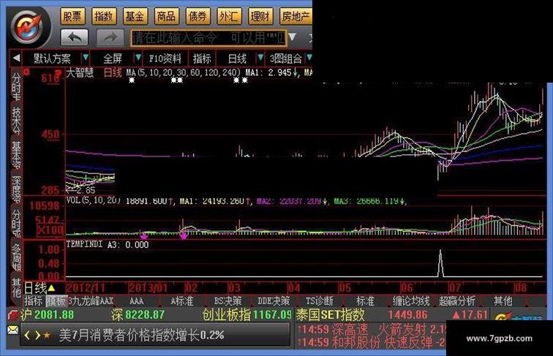Viewport: 553px width, 356px height.
Task: Click 日线 toolbar button
Action: (237, 58)
